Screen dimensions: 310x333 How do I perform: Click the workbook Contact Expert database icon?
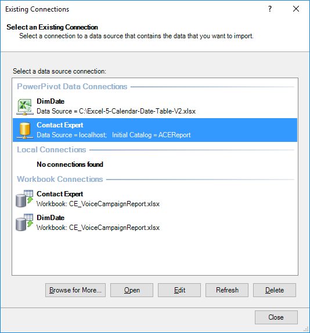coord(24,199)
